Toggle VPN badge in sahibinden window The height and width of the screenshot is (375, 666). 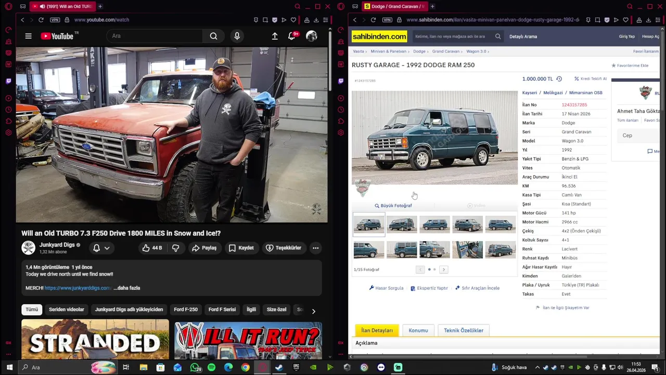[x=387, y=20]
